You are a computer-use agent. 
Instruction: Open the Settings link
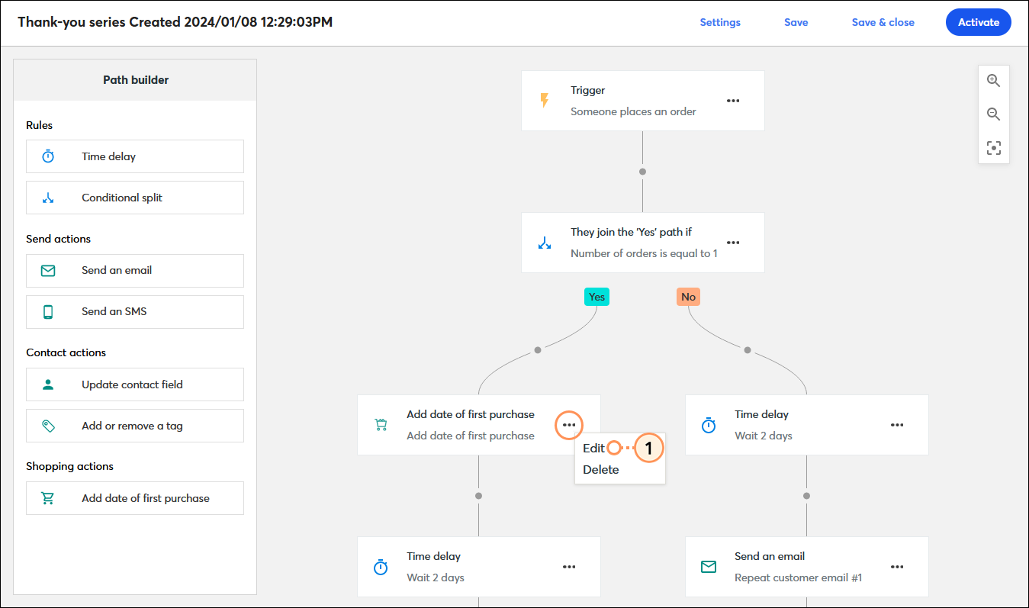(x=720, y=22)
